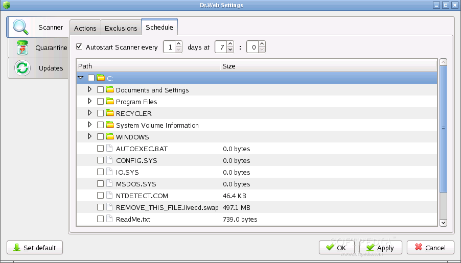This screenshot has height=263, width=461.
Task: Check the IO.SYS checkbox
Action: point(100,172)
